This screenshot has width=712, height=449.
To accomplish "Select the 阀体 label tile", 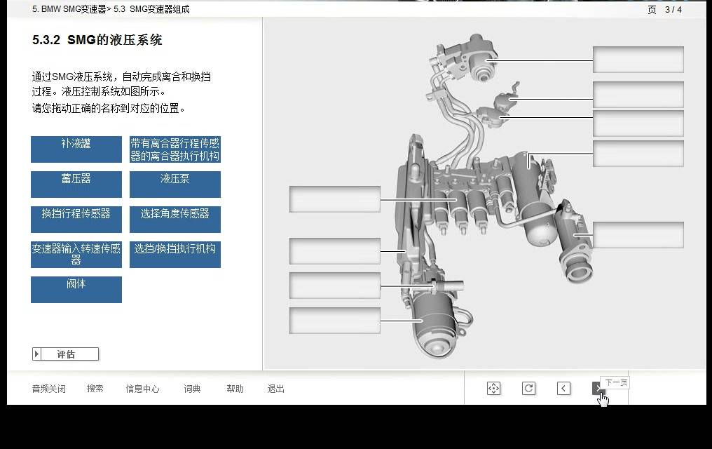I will coord(76,289).
